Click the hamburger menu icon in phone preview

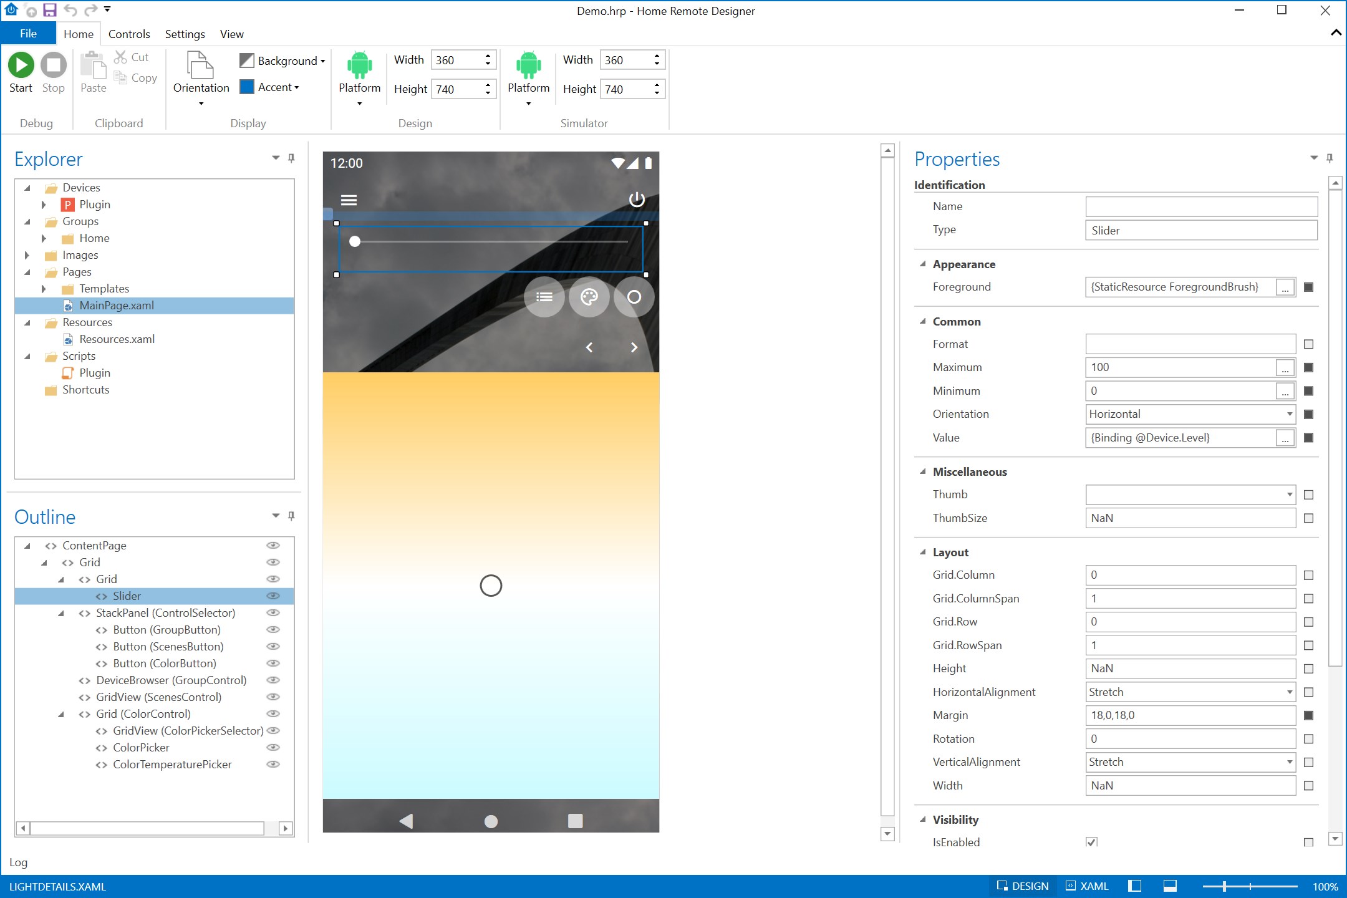pos(349,200)
